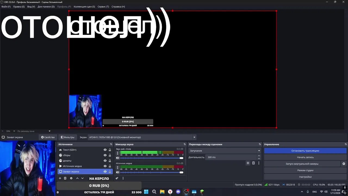Open transition properties three-dot menu
Viewport: 348px width, 196px height.
(259, 163)
